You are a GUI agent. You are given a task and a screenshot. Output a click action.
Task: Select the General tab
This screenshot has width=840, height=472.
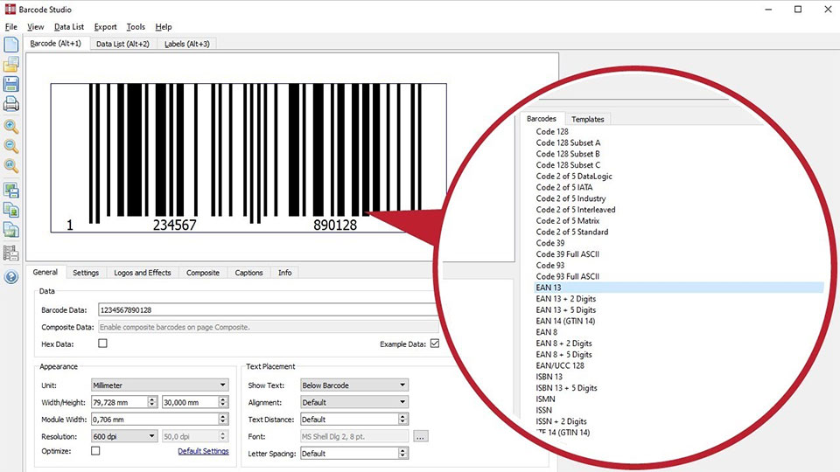45,272
